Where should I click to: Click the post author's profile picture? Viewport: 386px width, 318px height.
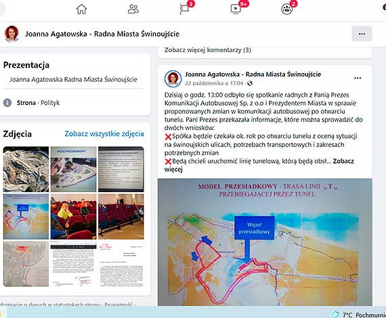click(173, 78)
